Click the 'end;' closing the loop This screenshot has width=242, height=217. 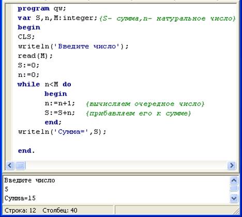53,122
